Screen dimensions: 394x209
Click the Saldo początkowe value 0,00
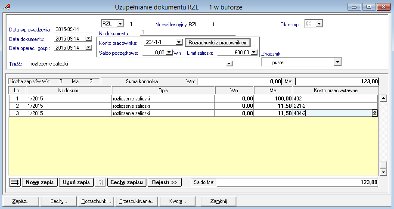click(154, 52)
